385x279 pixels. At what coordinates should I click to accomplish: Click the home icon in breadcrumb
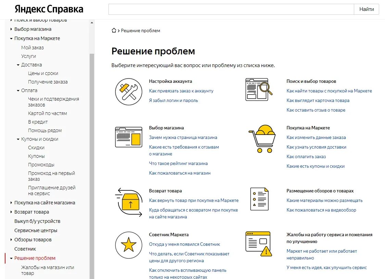pyautogui.click(x=114, y=30)
